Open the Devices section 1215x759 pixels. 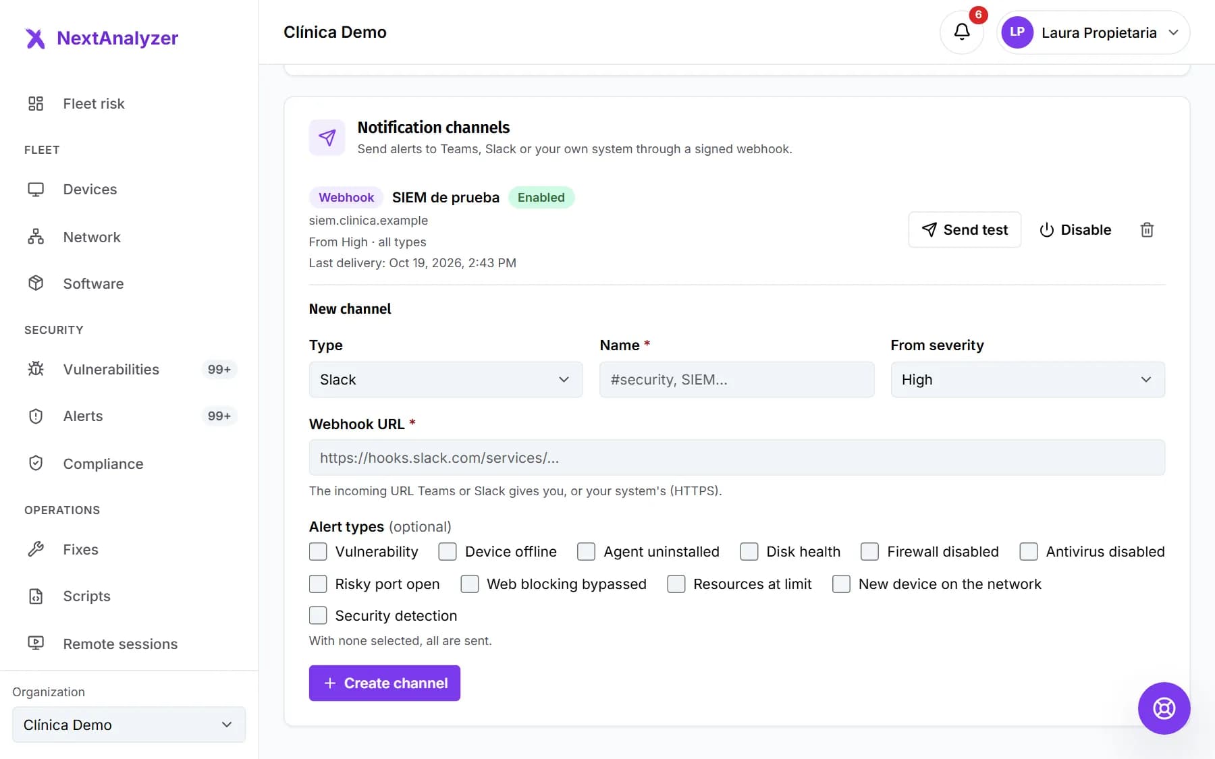tap(90, 190)
